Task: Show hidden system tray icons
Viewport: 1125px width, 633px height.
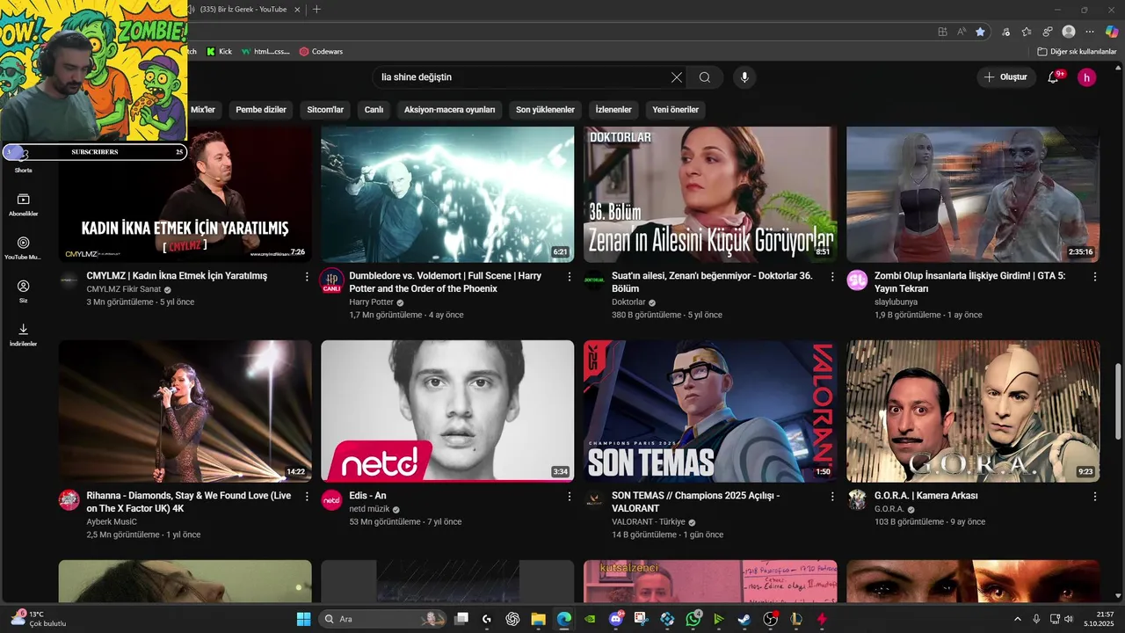Action: 1018,619
